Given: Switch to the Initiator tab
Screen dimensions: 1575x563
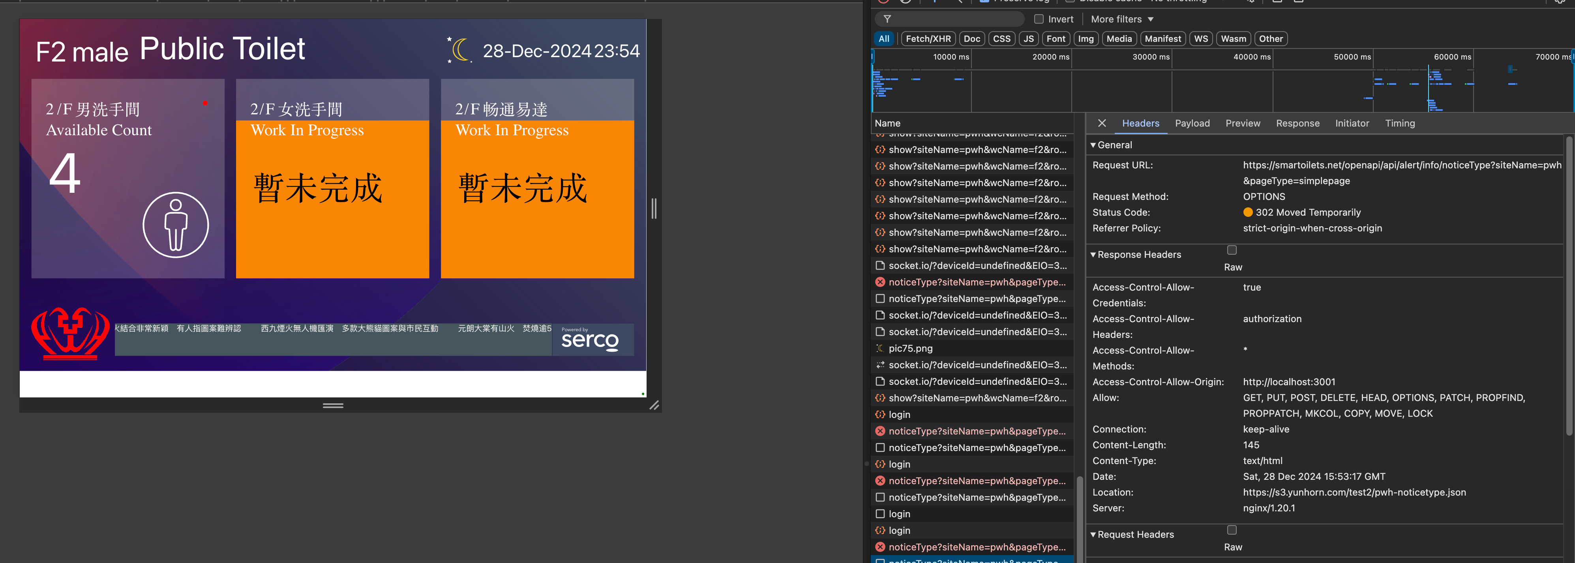Looking at the screenshot, I should click(x=1352, y=123).
